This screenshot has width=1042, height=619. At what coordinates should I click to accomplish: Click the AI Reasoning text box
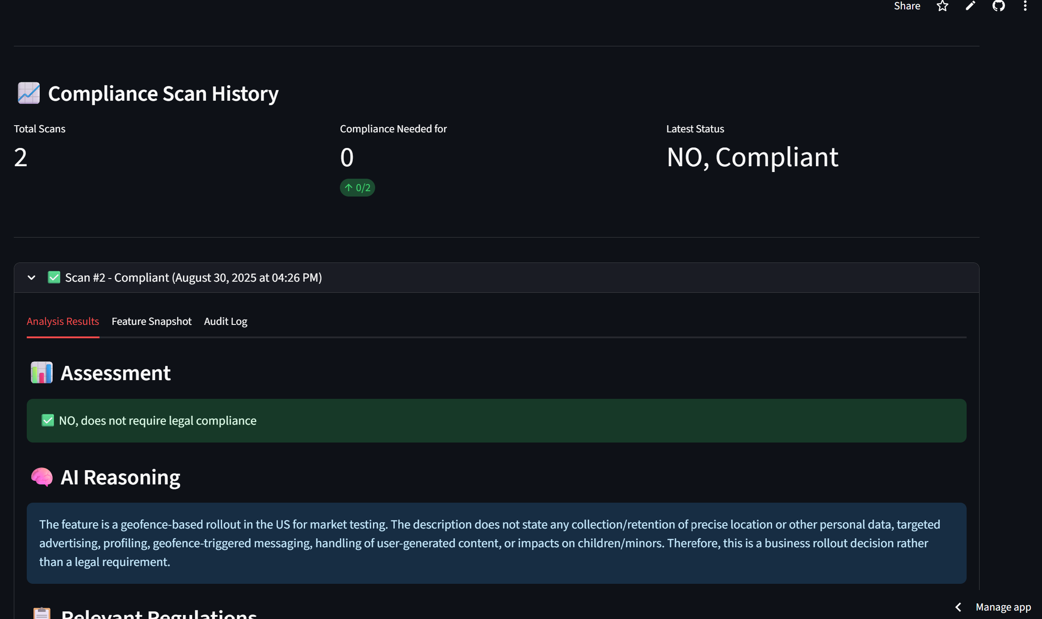[496, 543]
